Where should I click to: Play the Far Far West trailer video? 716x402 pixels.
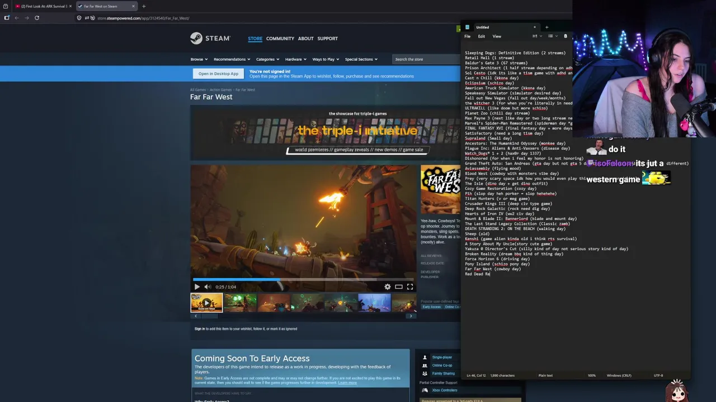tap(197, 286)
